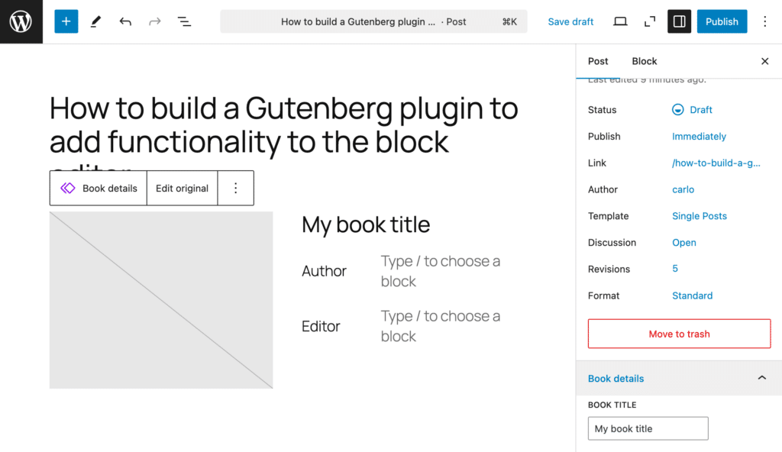Open the Document Overview list view
This screenshot has height=452, width=782.
tap(184, 21)
